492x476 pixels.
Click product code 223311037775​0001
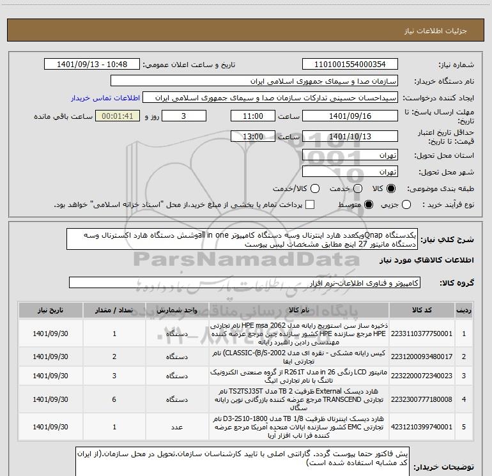pyautogui.click(x=422, y=334)
